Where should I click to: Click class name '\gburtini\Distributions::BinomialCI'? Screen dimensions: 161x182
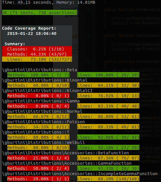point(47,91)
